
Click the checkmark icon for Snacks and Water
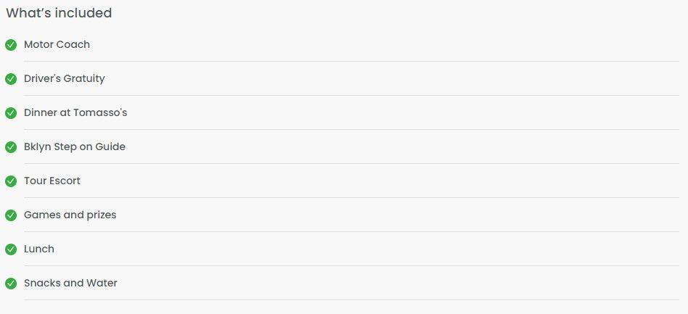11,284
